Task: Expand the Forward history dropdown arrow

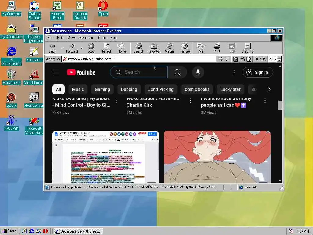Action: [81, 48]
